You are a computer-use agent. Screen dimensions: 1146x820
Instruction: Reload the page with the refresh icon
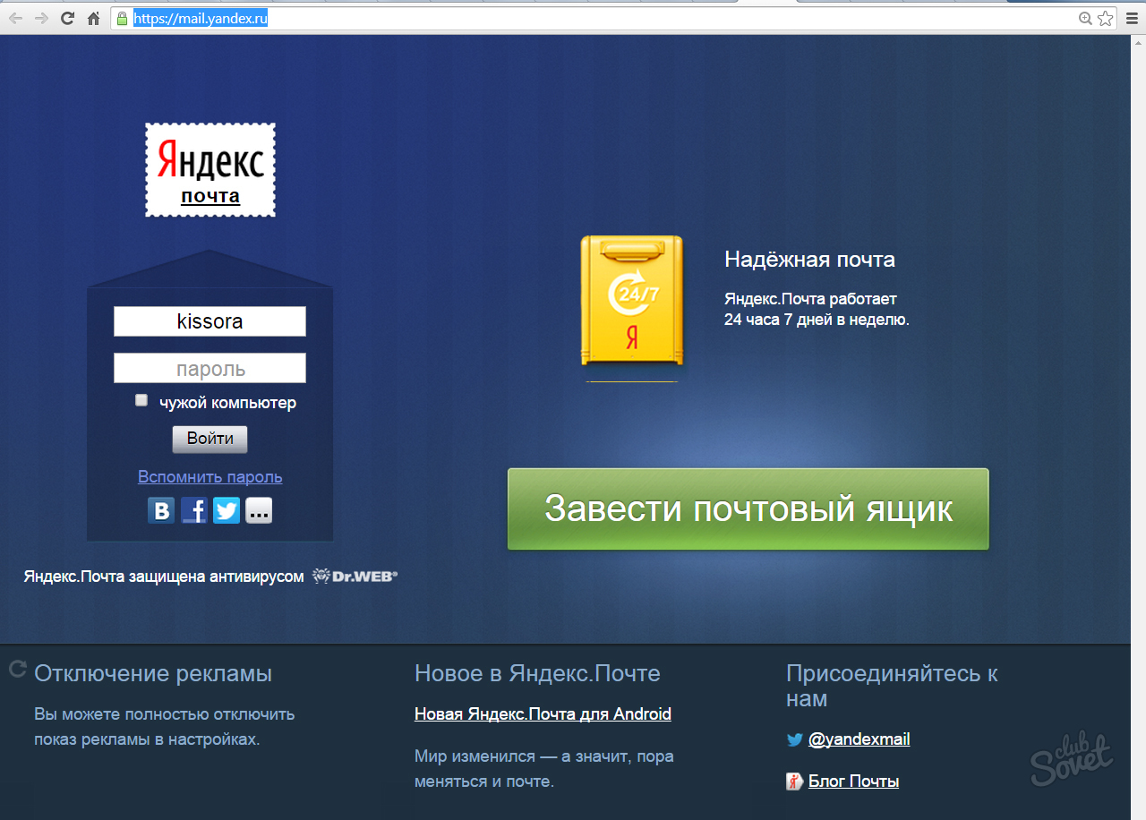point(67,18)
